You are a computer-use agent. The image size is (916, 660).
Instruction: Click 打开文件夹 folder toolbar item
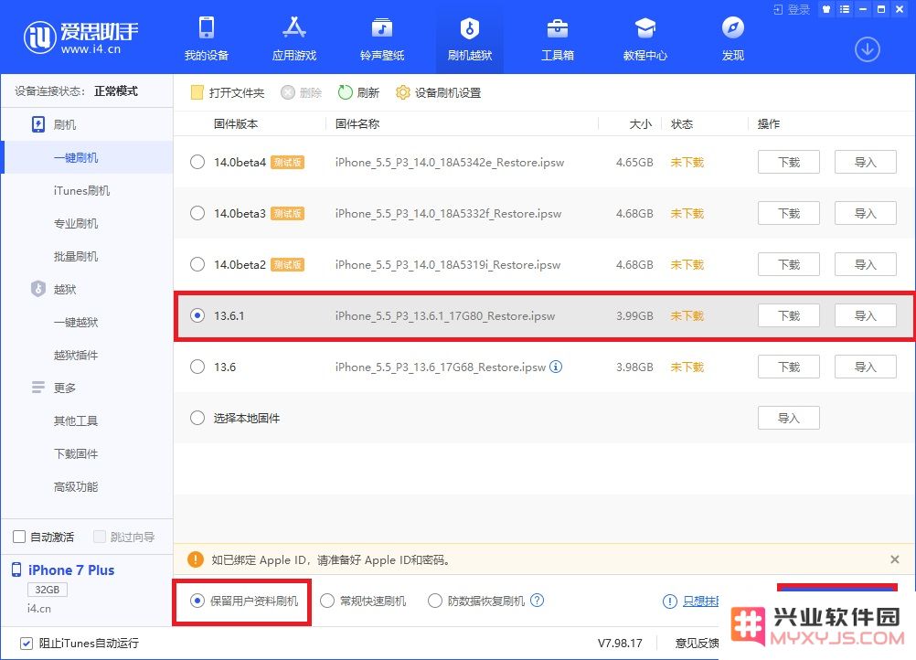click(x=228, y=92)
